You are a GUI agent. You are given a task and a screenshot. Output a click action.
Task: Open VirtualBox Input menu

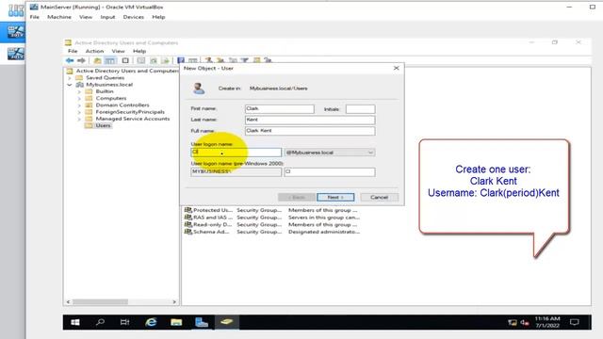click(x=107, y=17)
